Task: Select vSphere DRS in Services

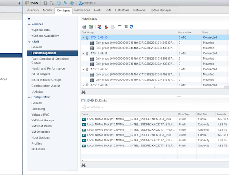Action: pyautogui.click(x=41, y=30)
